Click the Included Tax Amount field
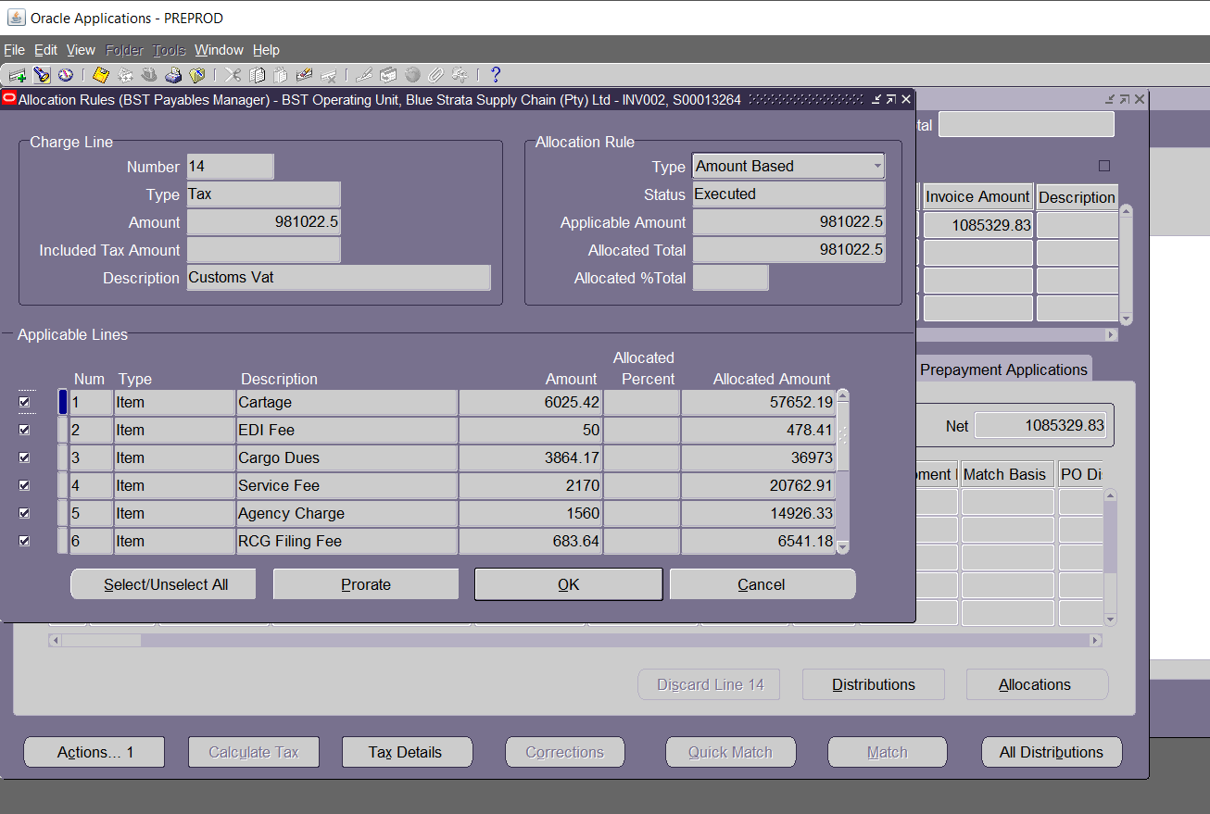The image size is (1210, 814). (x=263, y=250)
